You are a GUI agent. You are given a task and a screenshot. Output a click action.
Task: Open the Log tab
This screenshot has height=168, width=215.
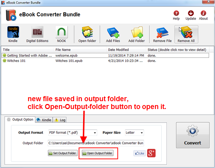click(x=60, y=120)
